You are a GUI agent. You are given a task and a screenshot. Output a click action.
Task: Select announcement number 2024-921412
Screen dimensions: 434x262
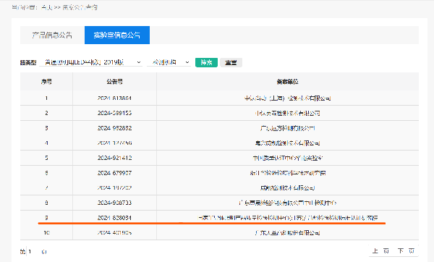114,158
